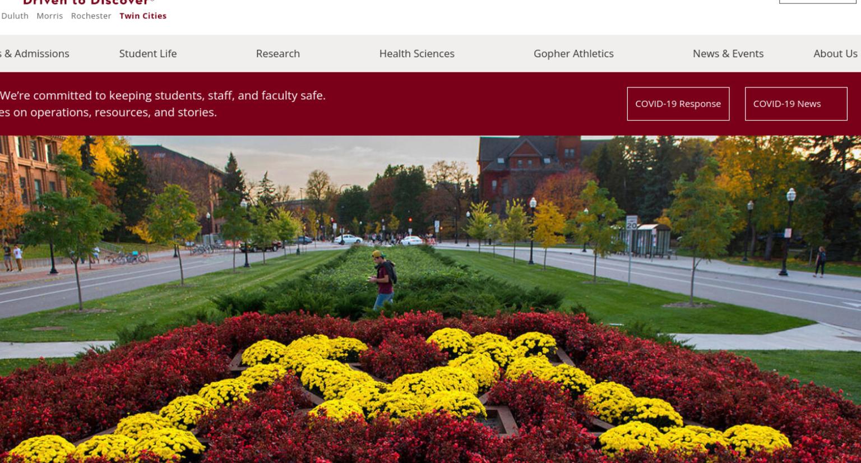The image size is (861, 463).
Task: Open the About Us menu
Action: point(835,54)
